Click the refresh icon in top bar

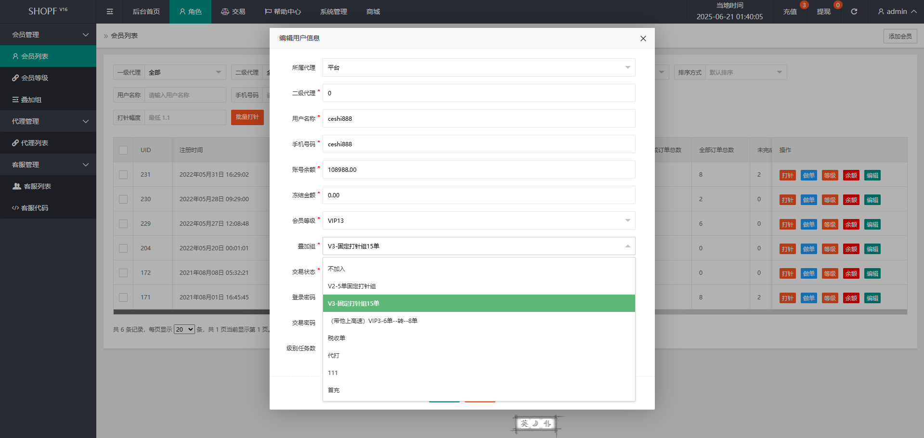point(854,12)
